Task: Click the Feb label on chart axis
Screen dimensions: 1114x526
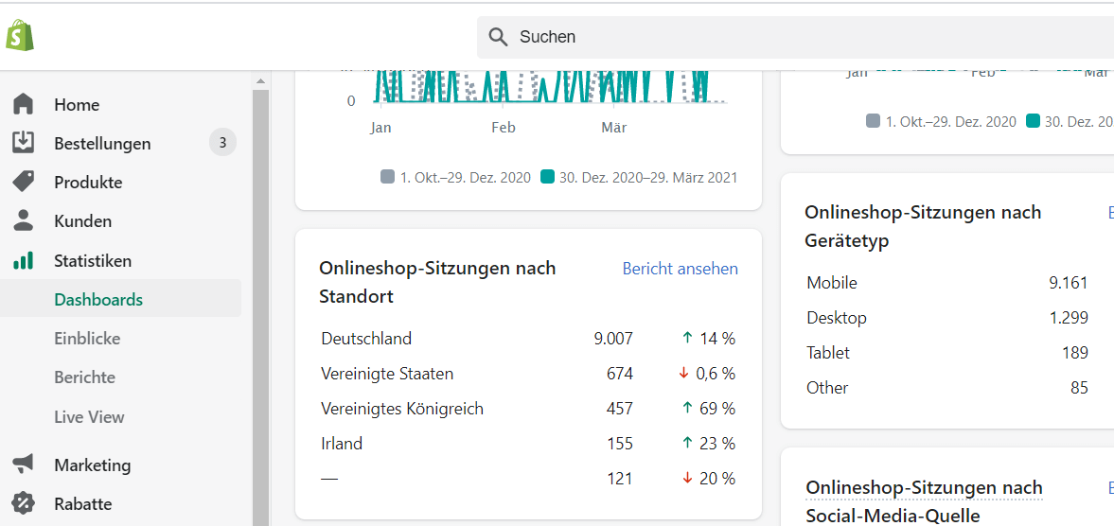Action: pos(503,128)
